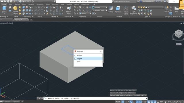Toggle annotation visibility icon in status bar
The height and width of the screenshot is (103, 184).
coord(152,102)
